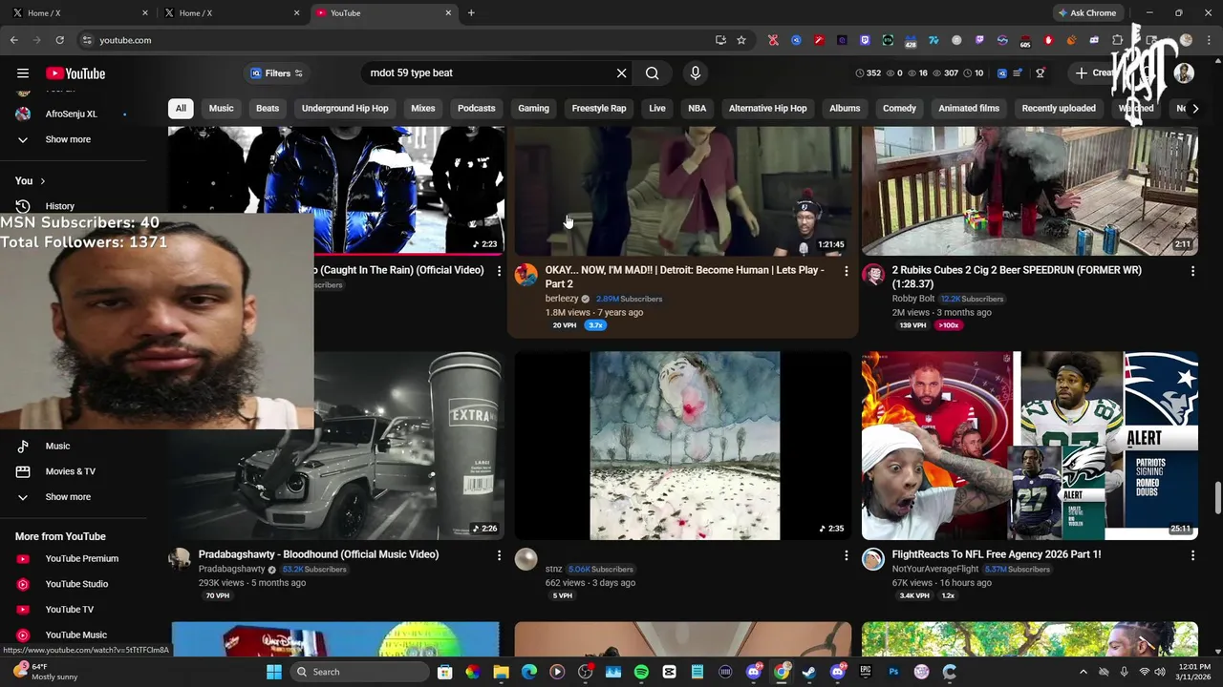The image size is (1223, 687).
Task: Open History in sidebar
Action: tap(59, 206)
